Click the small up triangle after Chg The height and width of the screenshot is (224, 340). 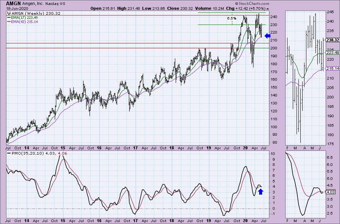[x=267, y=9]
